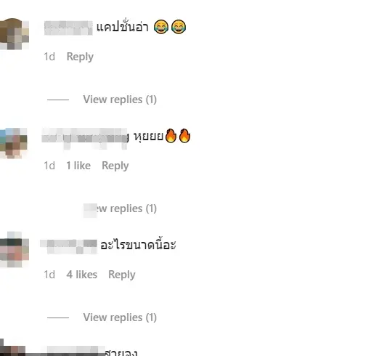
Task: Reply to the แคปชั่นอ่า comment
Action: (x=80, y=57)
